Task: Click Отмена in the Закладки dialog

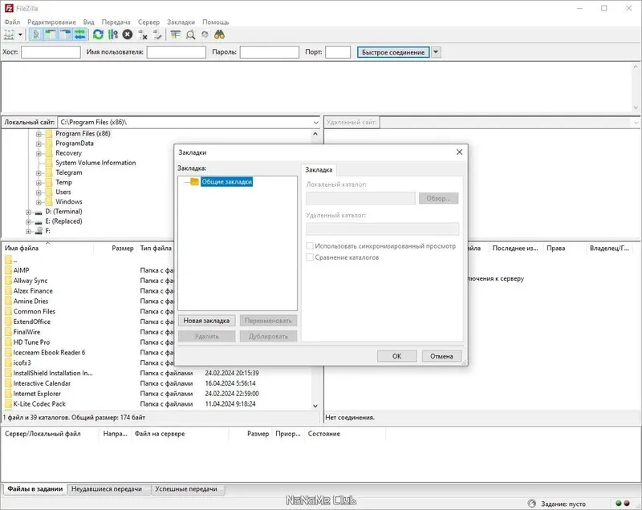Action: pyautogui.click(x=441, y=356)
